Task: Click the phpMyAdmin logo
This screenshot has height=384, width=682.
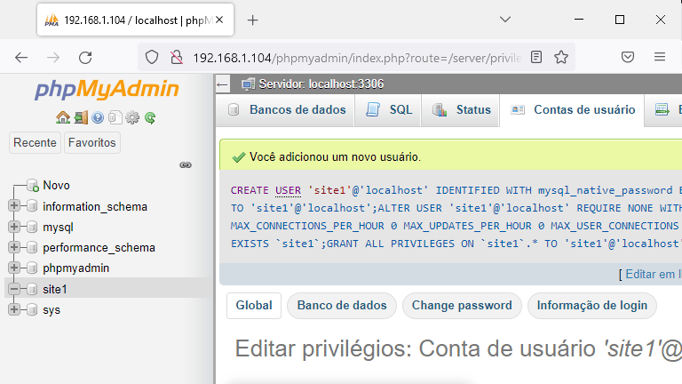Action: tap(107, 89)
